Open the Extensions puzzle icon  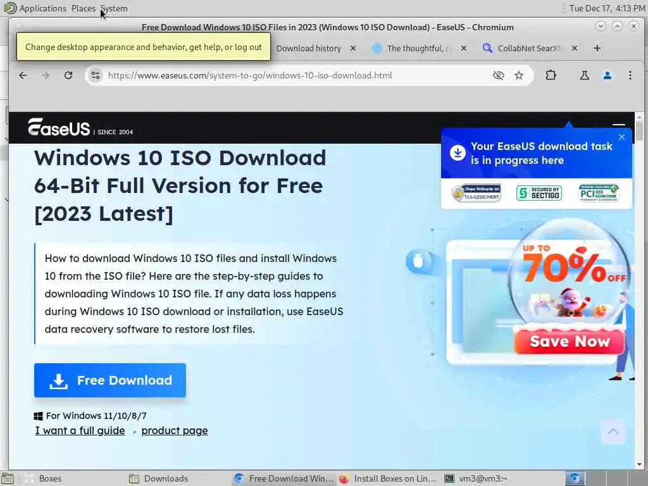pyautogui.click(x=551, y=75)
